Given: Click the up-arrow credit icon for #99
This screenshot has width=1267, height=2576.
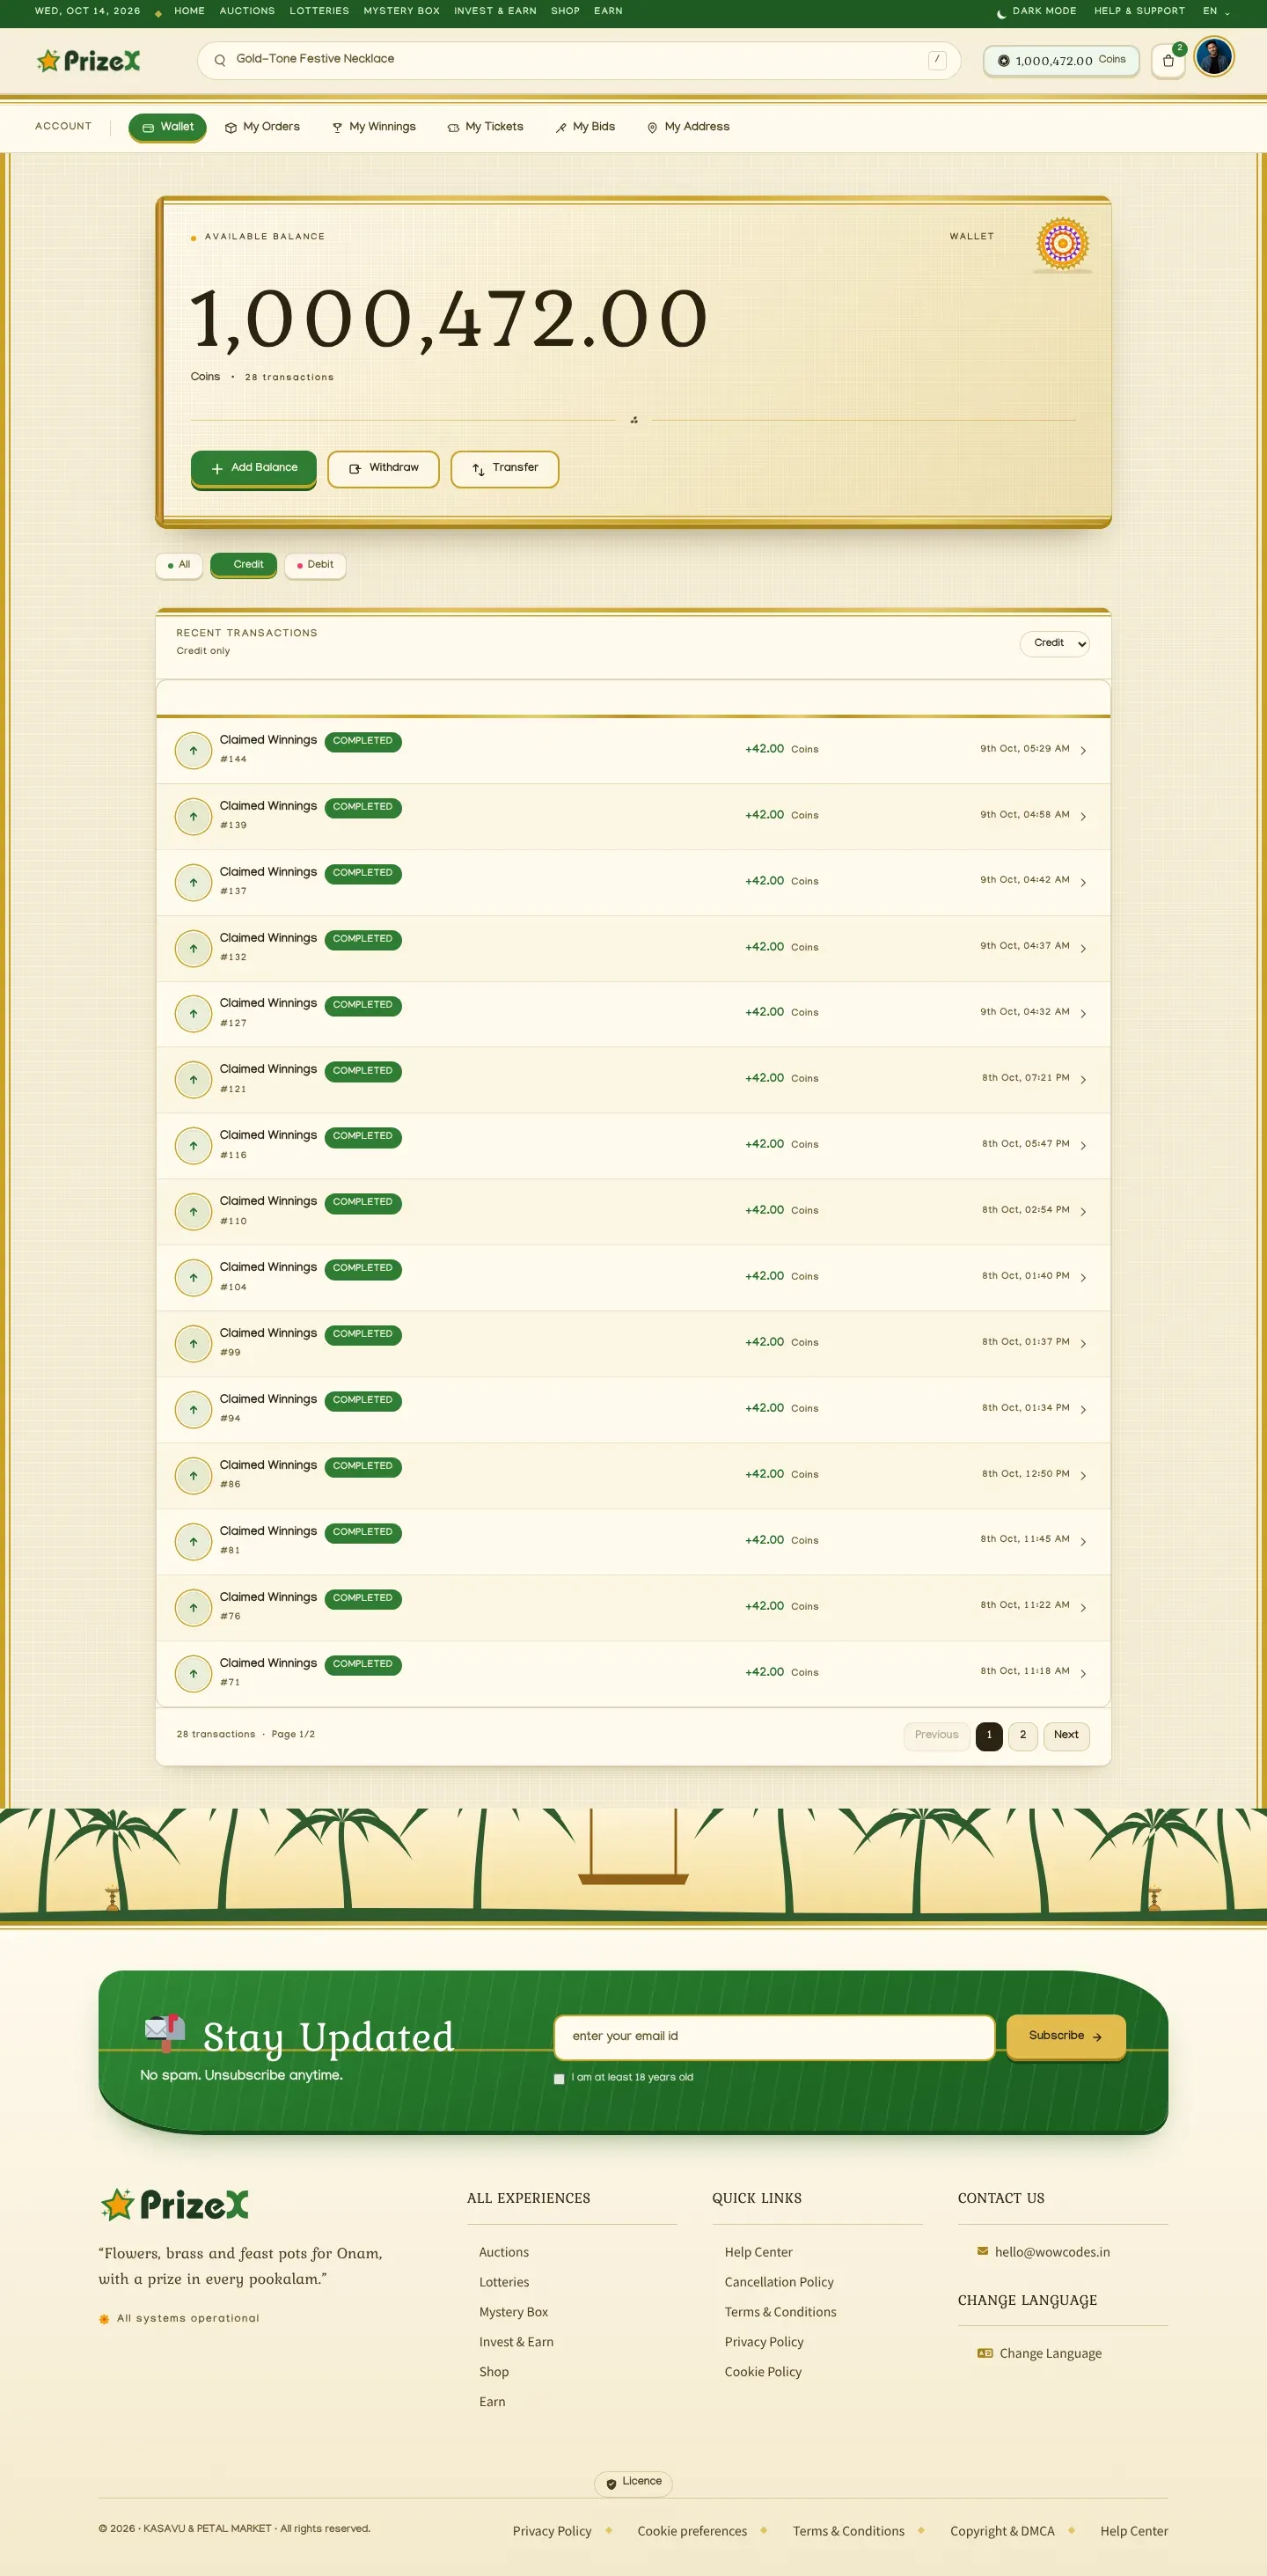Looking at the screenshot, I should tap(193, 1343).
